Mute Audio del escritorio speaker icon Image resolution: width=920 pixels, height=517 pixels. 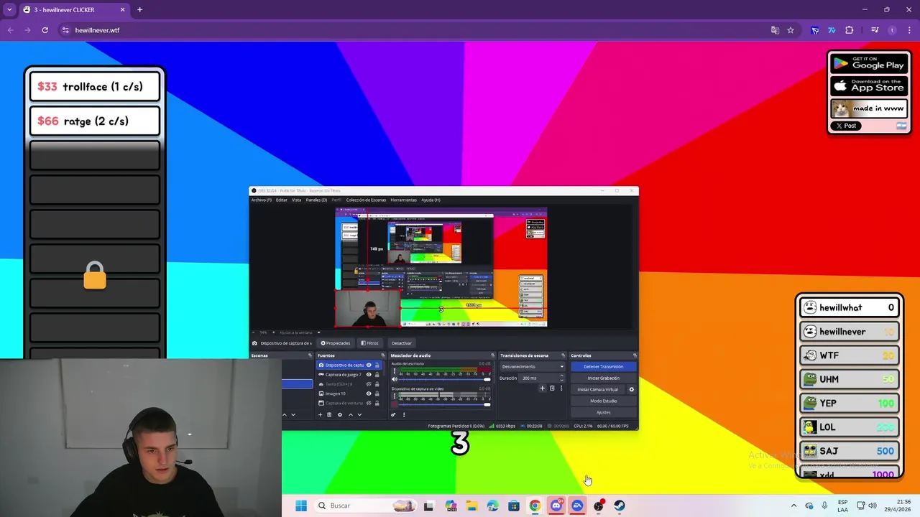[x=395, y=379]
